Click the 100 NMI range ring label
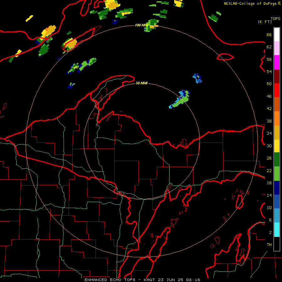The height and width of the screenshot is (282, 282). point(141,25)
